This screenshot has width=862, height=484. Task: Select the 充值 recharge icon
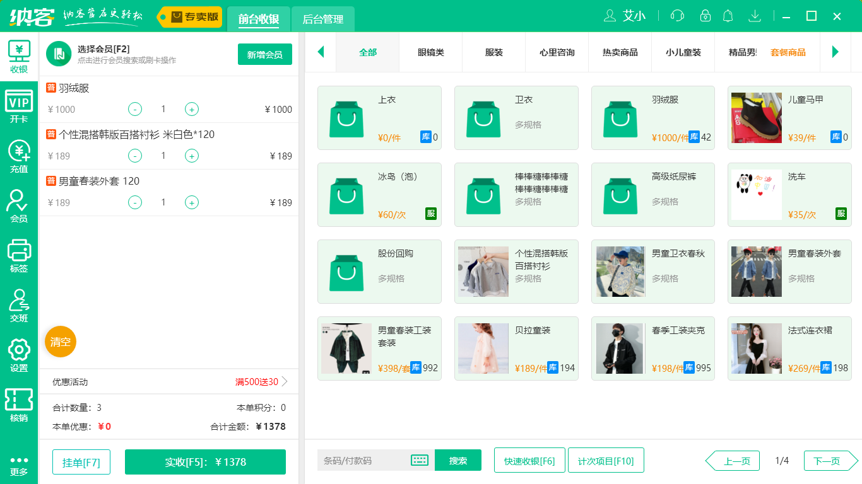click(19, 154)
